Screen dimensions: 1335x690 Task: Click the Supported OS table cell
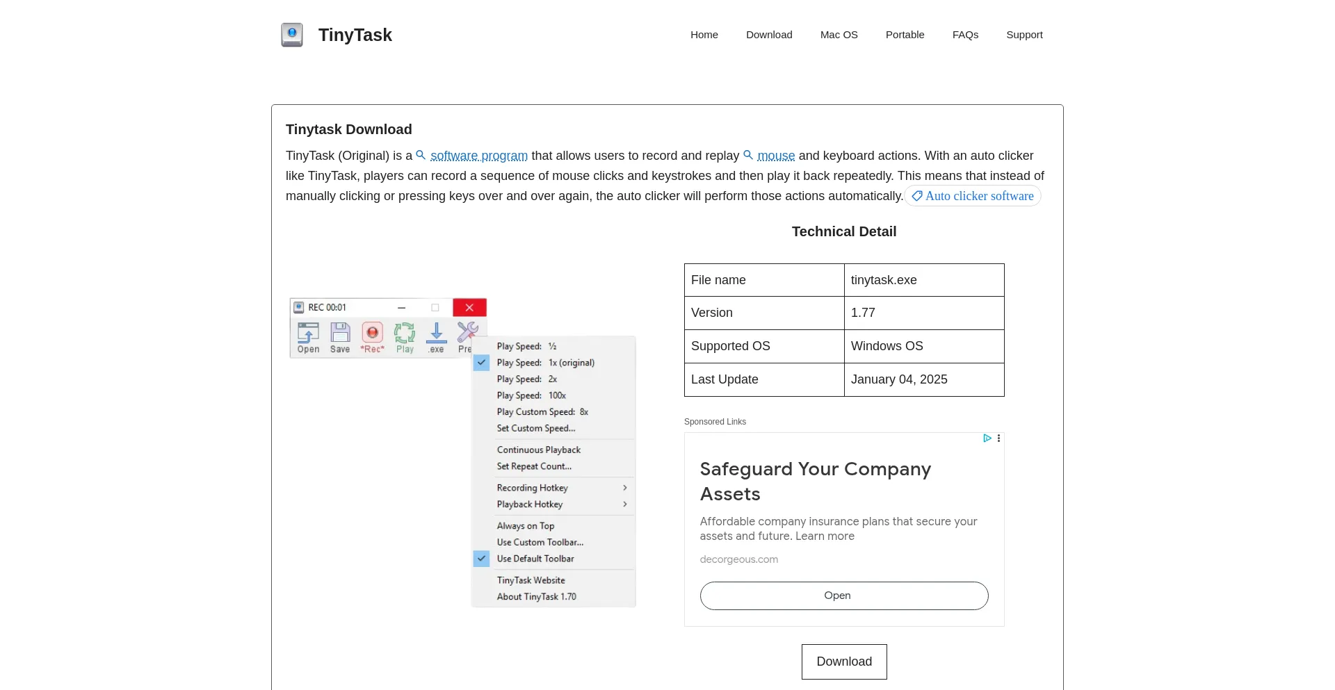click(x=764, y=346)
